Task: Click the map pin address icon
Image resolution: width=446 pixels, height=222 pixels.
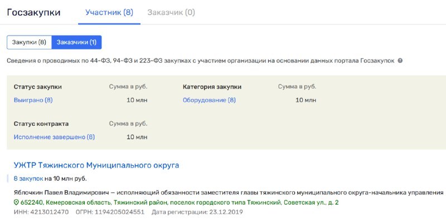Action: (x=16, y=203)
